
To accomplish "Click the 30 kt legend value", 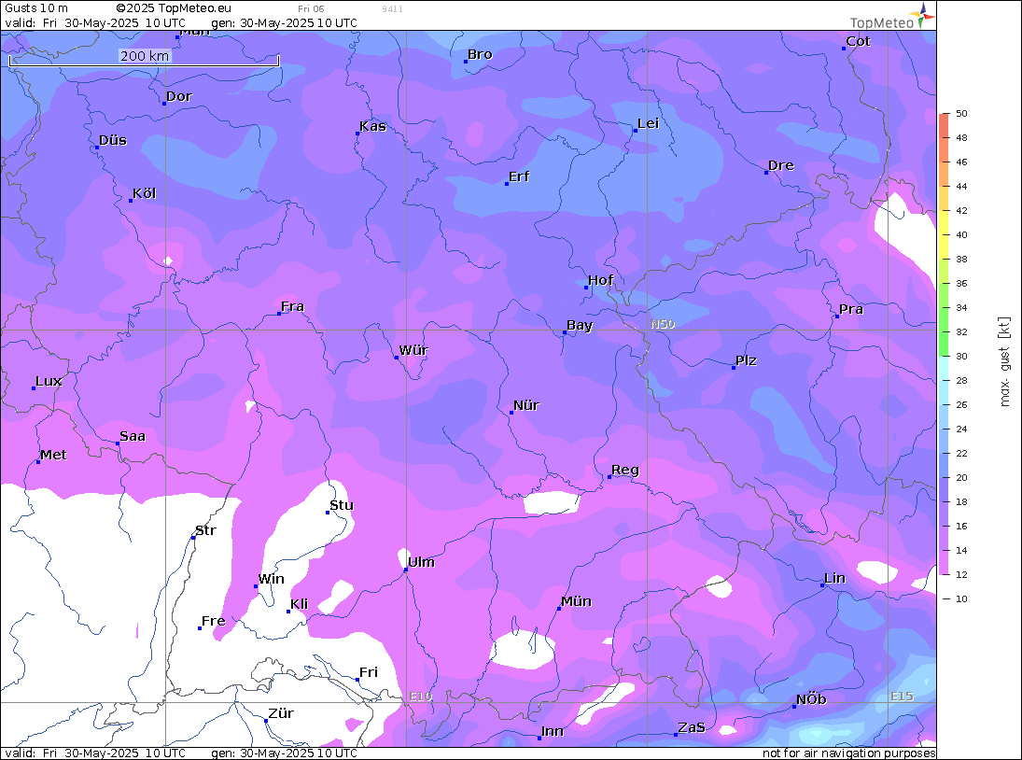I will [961, 357].
